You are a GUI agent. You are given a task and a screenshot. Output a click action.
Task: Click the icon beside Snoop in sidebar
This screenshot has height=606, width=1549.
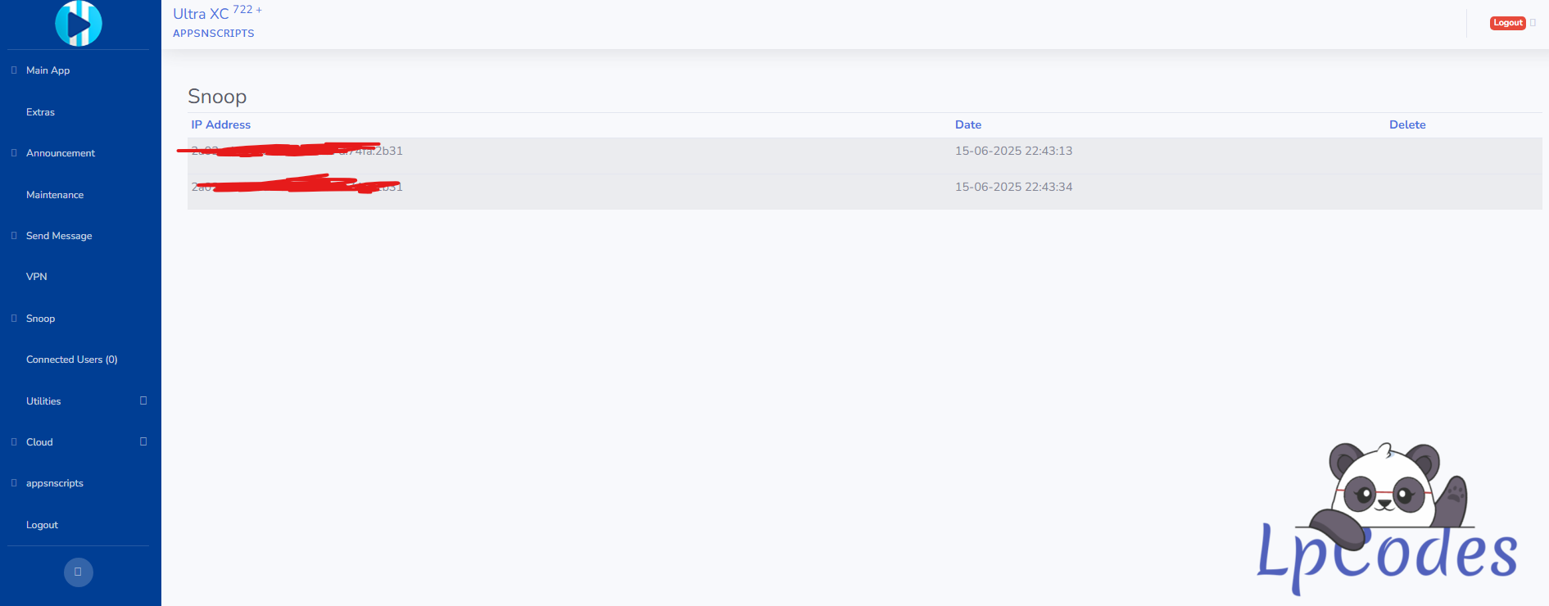click(x=14, y=319)
